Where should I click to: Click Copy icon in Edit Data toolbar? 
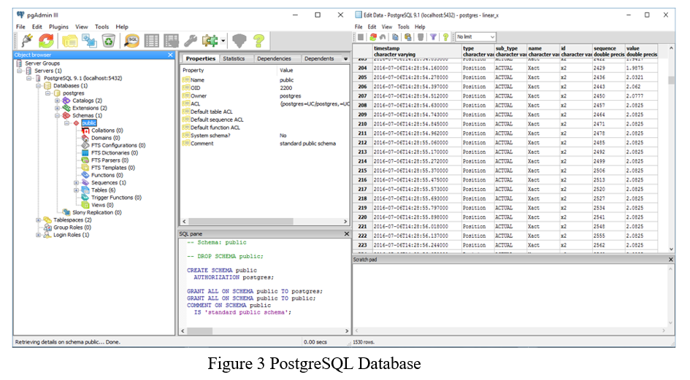pyautogui.click(x=395, y=37)
